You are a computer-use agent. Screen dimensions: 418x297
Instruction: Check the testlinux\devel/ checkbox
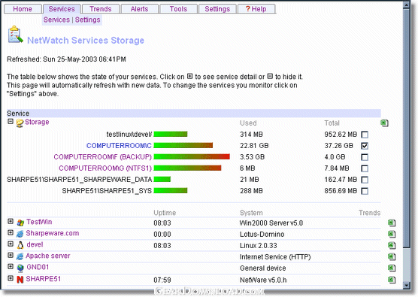tap(365, 135)
